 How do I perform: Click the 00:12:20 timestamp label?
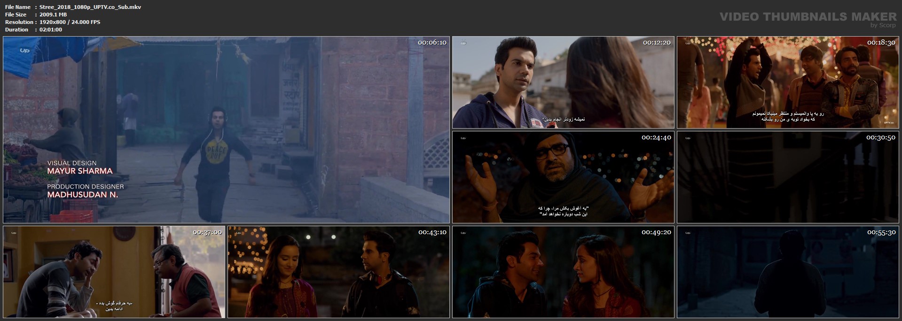pyautogui.click(x=657, y=42)
